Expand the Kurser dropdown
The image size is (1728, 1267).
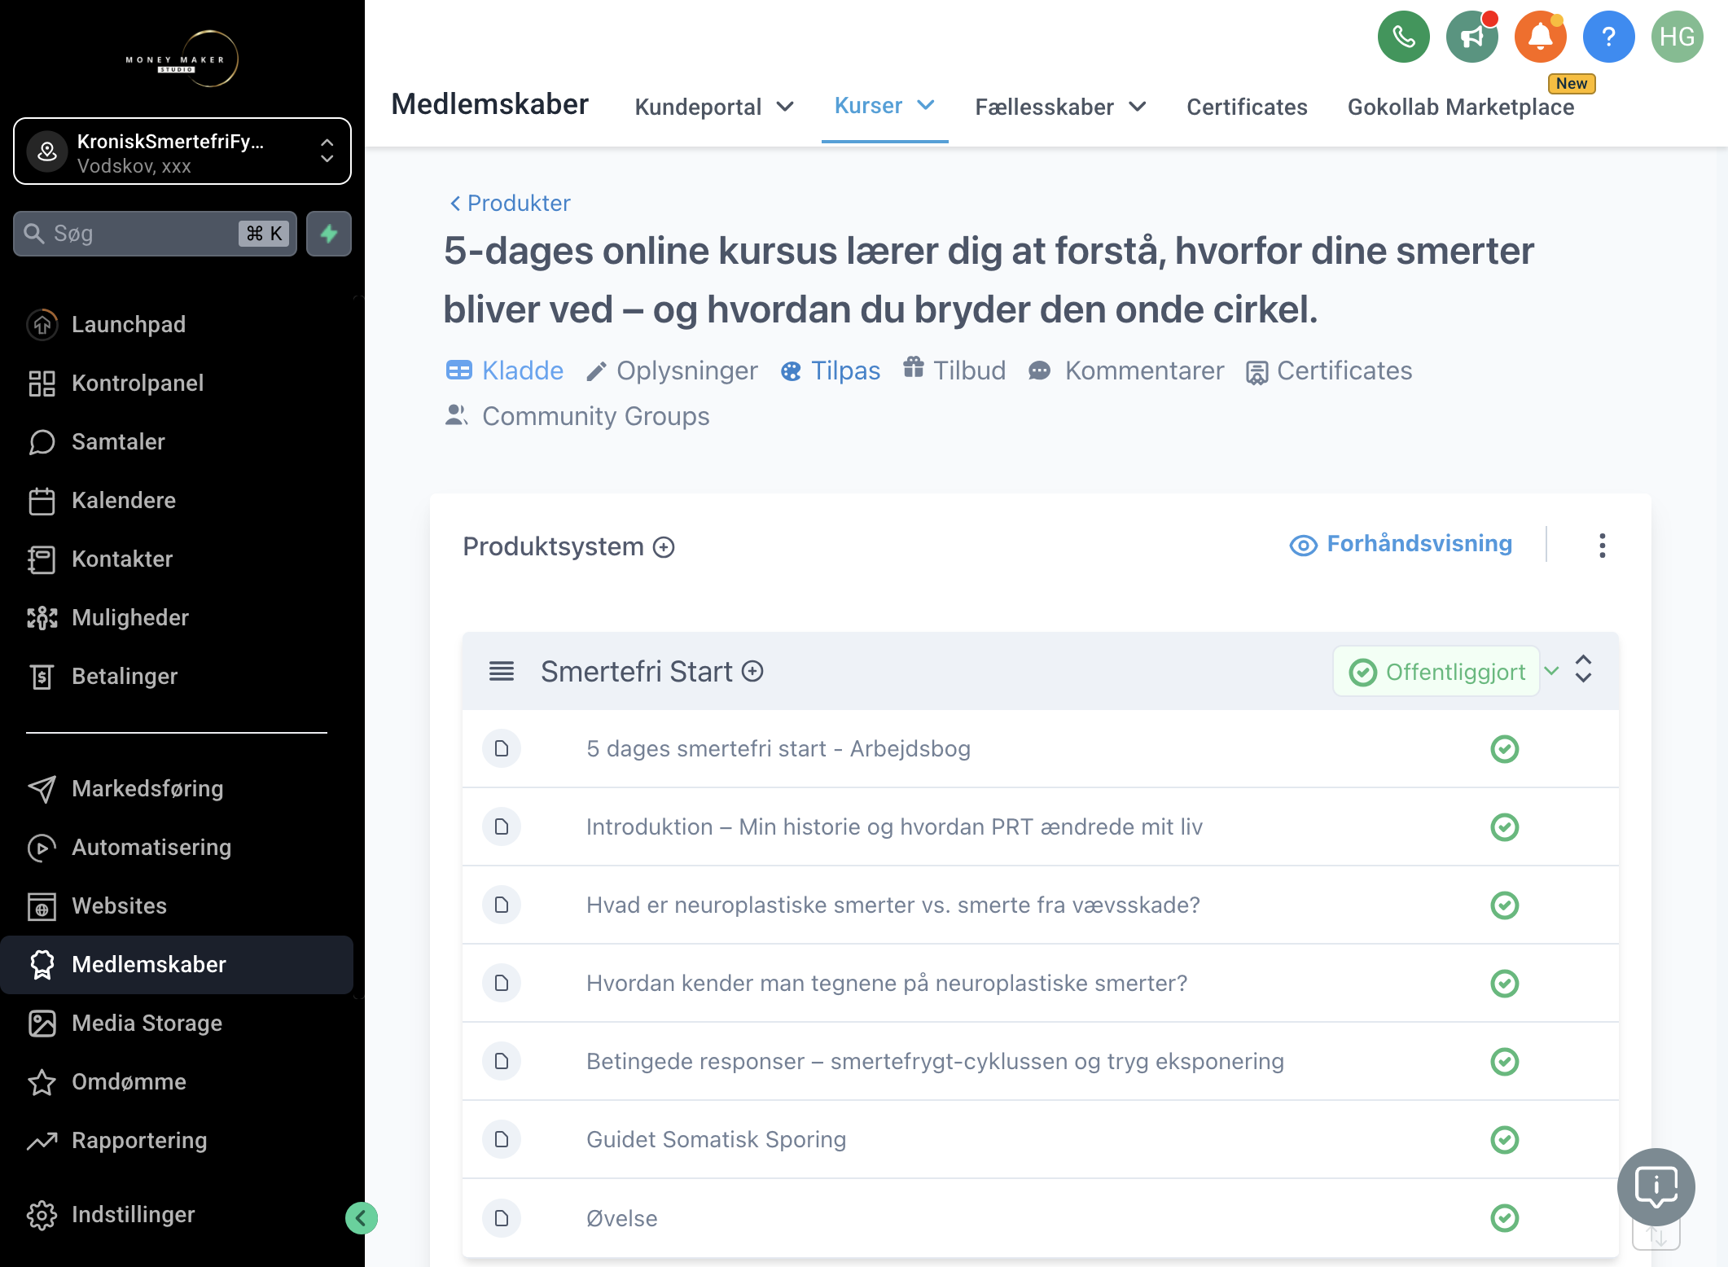[884, 106]
